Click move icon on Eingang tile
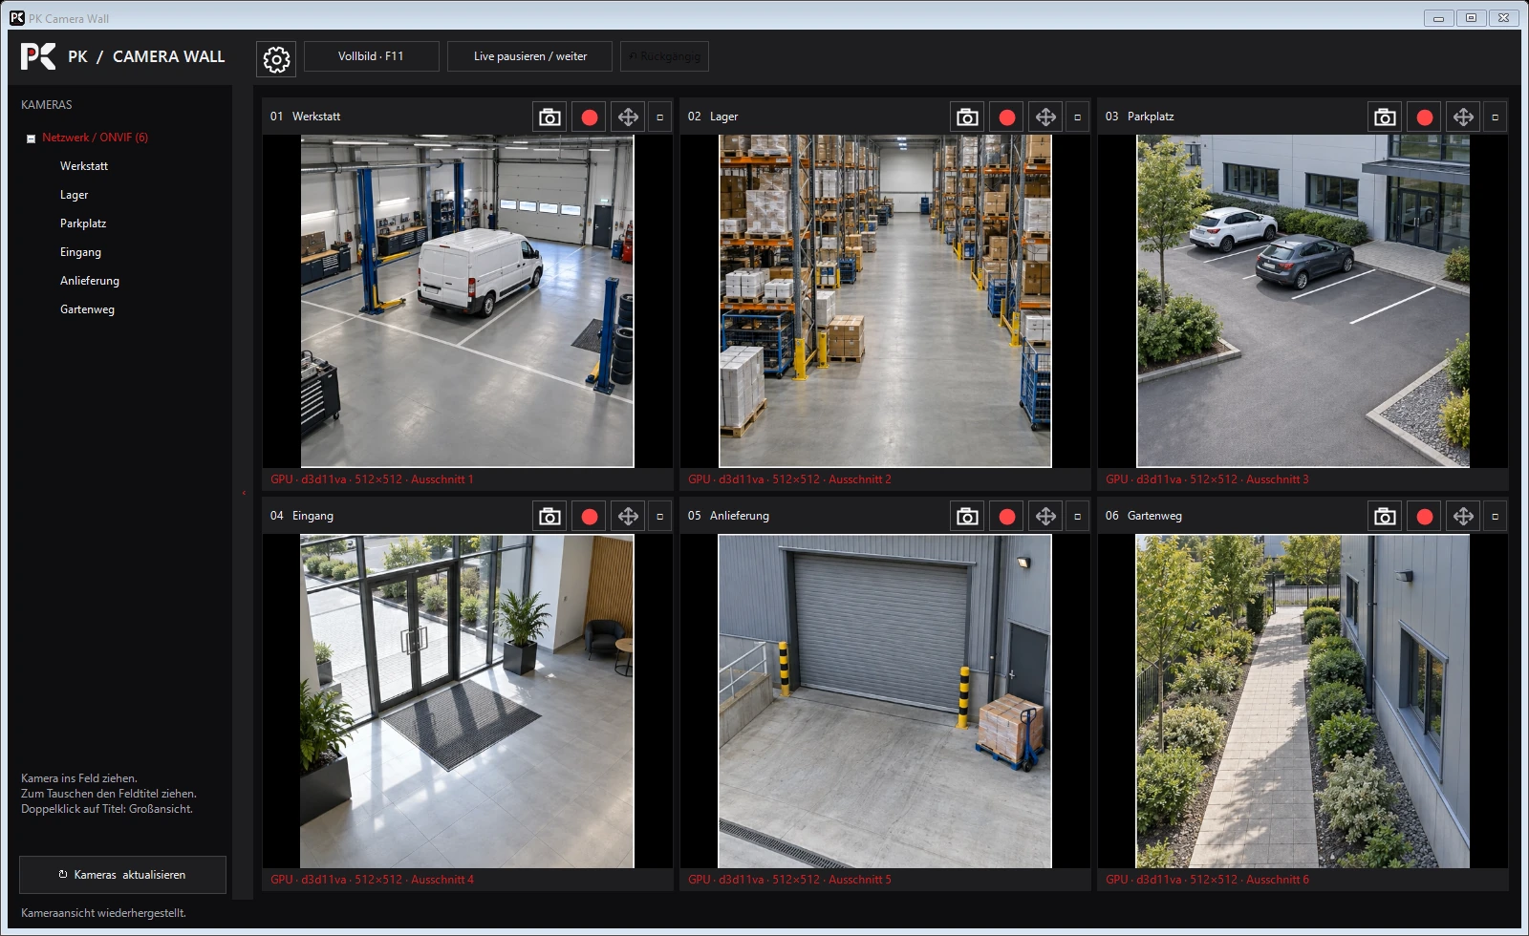1529x936 pixels. [x=628, y=516]
